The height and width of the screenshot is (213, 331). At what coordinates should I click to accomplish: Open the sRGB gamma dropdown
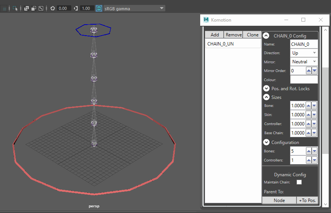click(x=134, y=8)
